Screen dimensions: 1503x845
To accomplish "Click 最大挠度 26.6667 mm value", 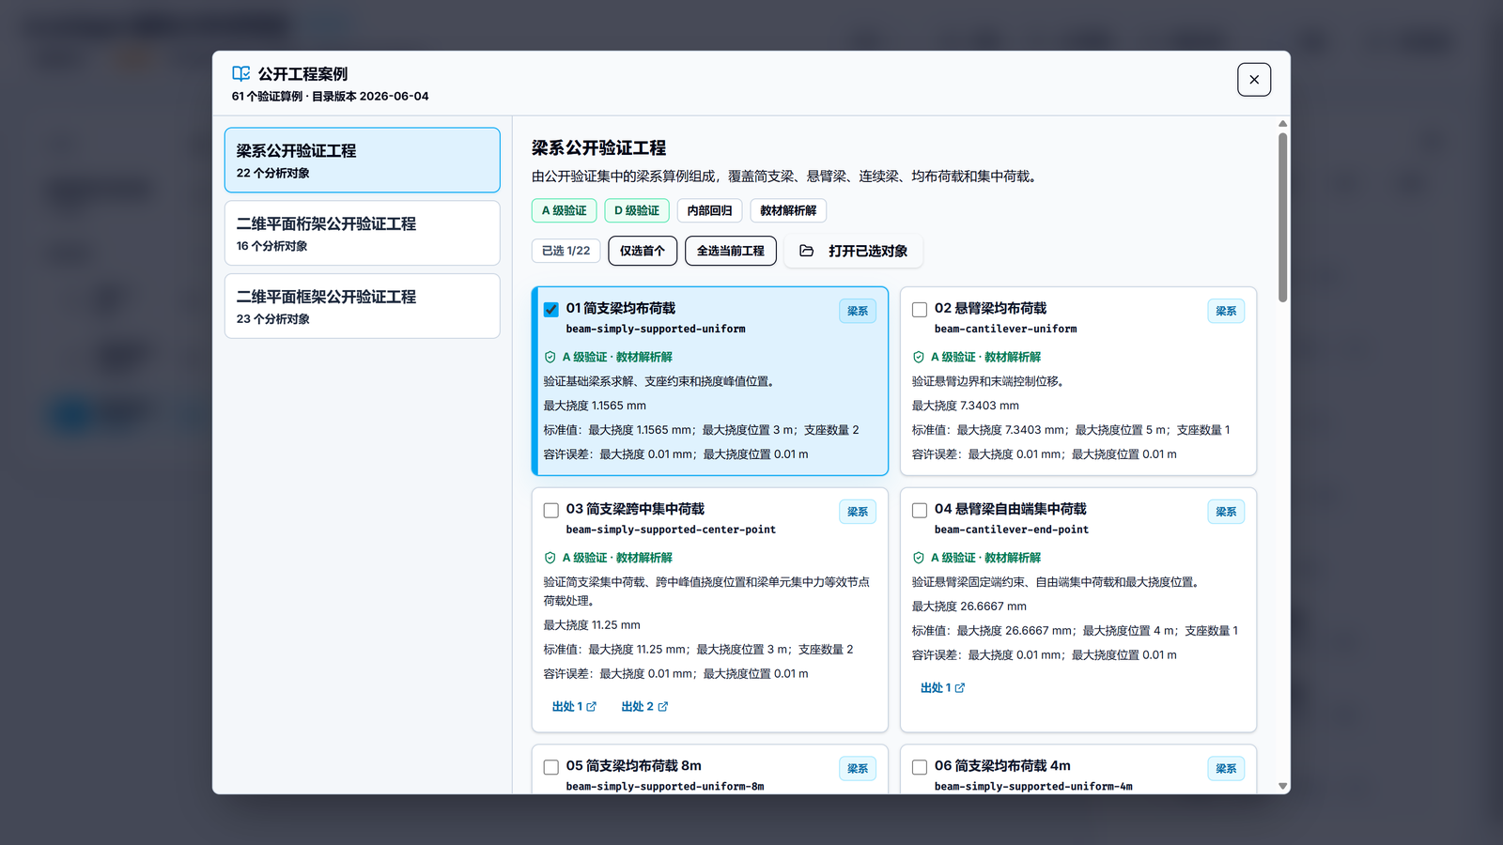I will (969, 607).
